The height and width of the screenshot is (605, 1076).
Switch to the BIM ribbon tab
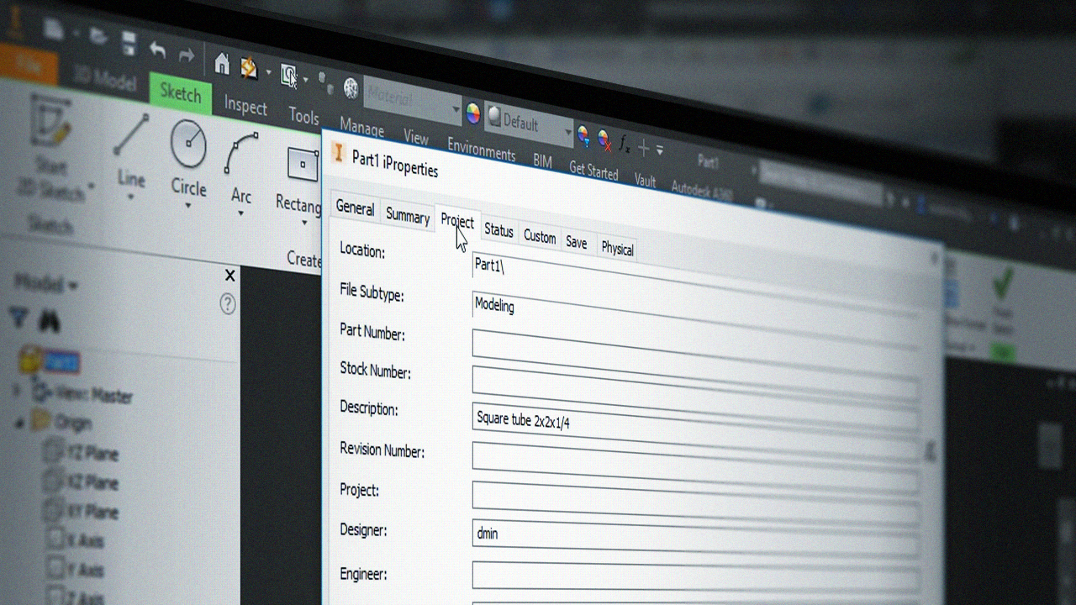pos(542,160)
